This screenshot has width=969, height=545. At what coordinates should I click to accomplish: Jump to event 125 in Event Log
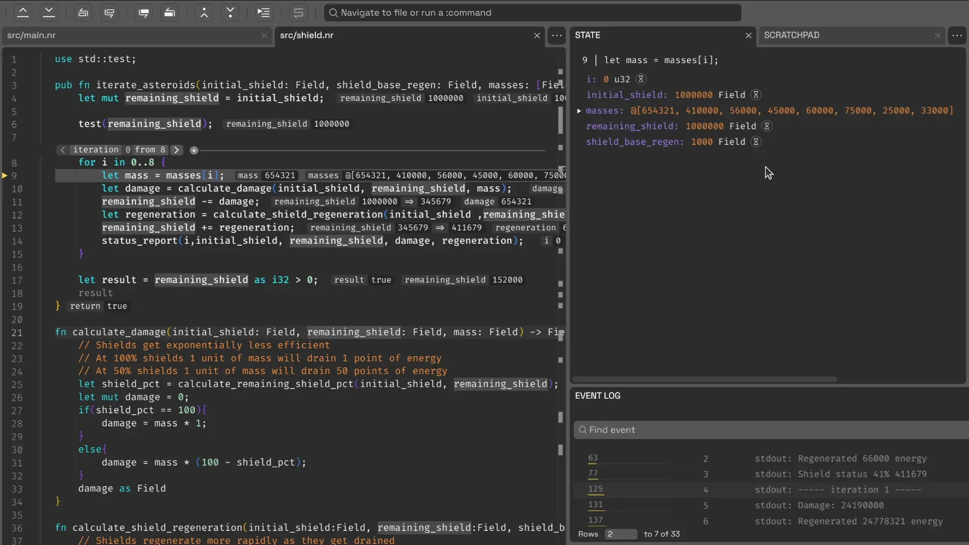tap(595, 489)
